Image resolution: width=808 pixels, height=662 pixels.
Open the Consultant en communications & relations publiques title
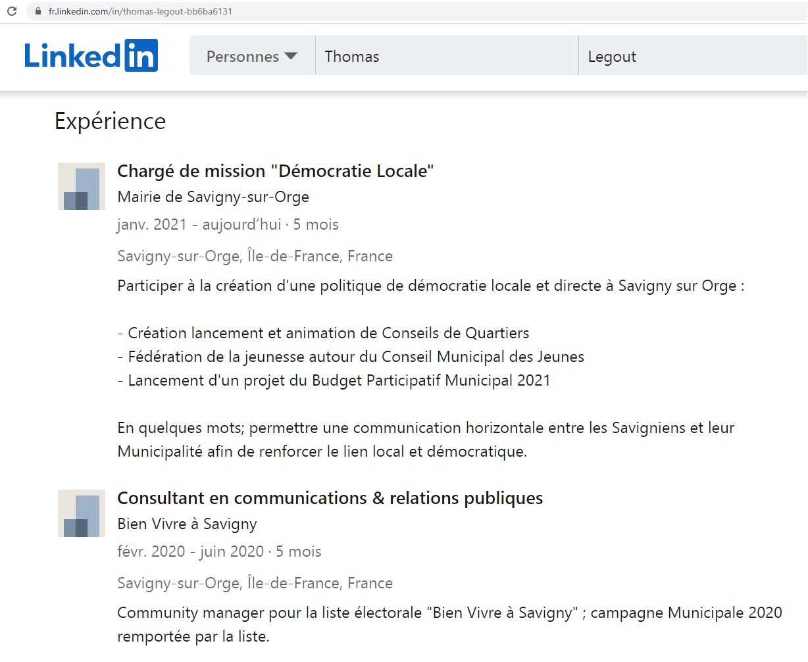pos(330,498)
